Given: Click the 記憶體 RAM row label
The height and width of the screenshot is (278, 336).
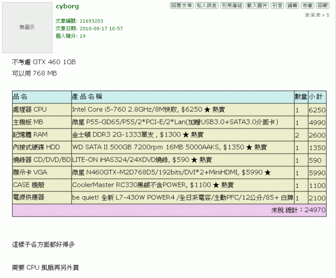Looking at the screenshot, I should coord(42,135).
